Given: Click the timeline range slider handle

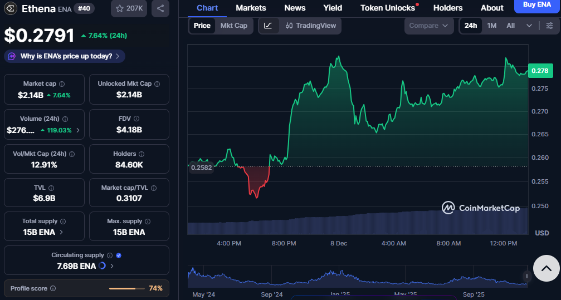Looking at the screenshot, I should [526, 276].
